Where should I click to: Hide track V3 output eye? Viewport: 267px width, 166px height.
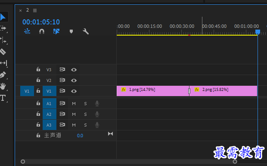[x=74, y=69]
